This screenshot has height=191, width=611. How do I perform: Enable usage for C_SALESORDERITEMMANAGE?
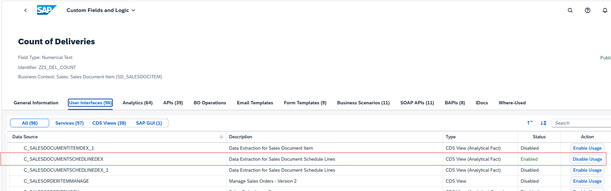tap(587, 181)
